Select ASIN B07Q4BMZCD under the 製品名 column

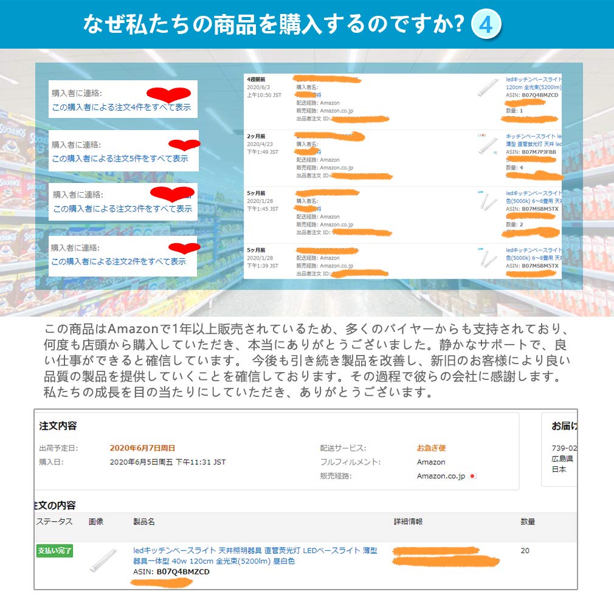pos(183,571)
